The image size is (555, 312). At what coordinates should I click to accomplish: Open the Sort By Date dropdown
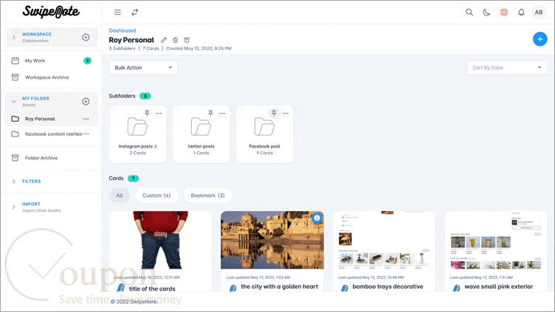507,68
